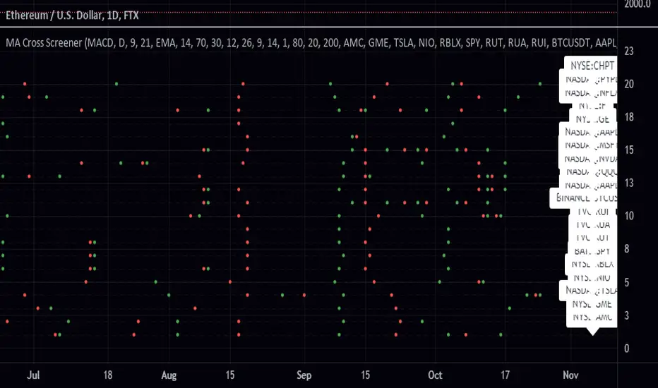
Task: Select the NYSE:CHPT screener label
Action: (592, 65)
